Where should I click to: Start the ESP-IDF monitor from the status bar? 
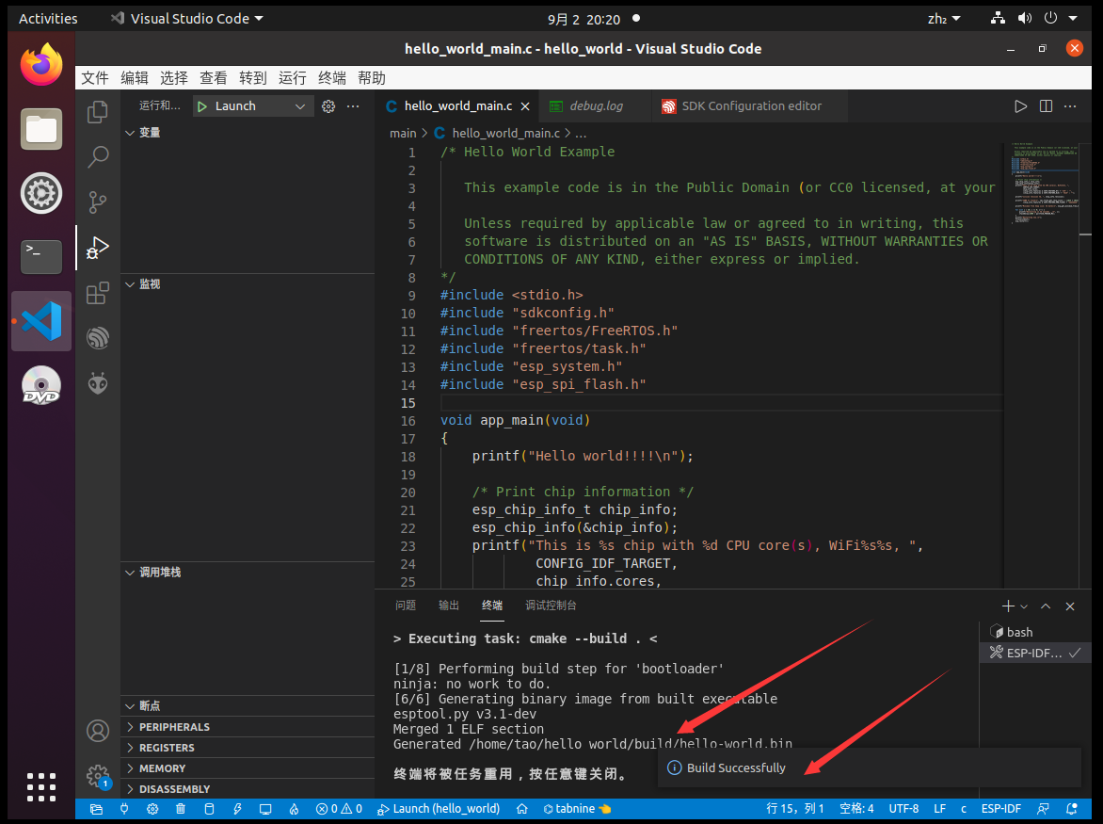(x=264, y=808)
